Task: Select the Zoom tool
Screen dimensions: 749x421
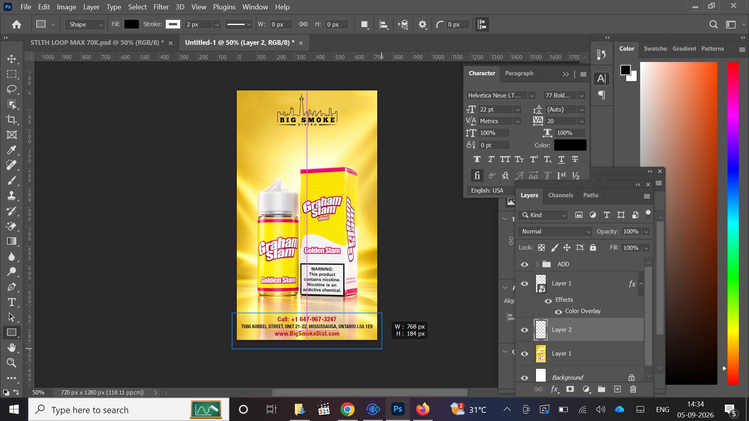Action: coord(12,363)
